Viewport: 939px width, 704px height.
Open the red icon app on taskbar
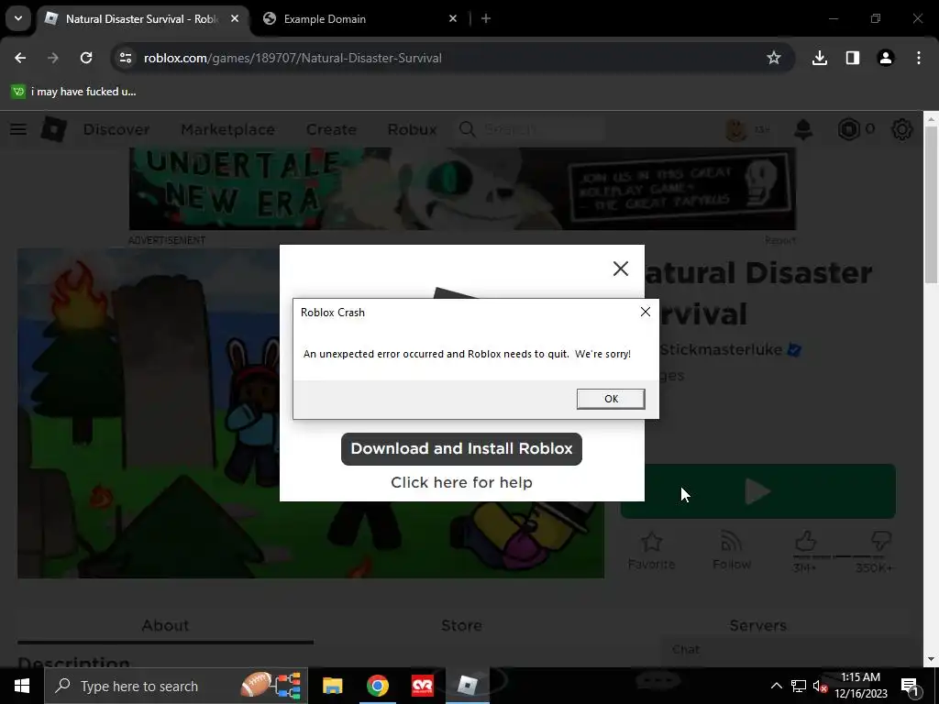pos(422,686)
